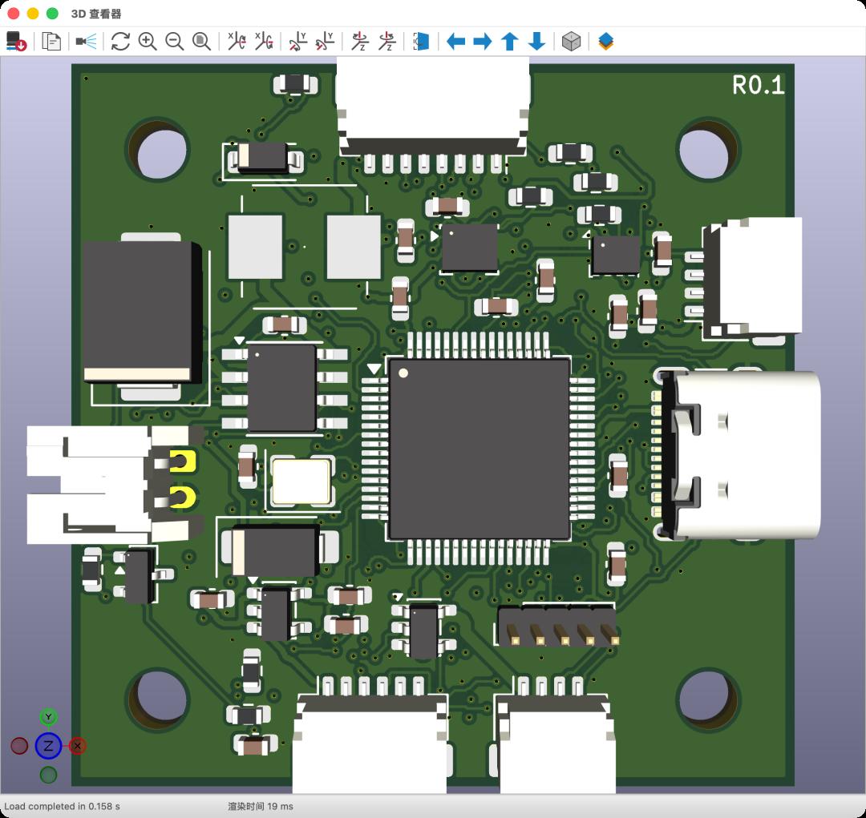The image size is (866, 818).
Task: Pan the board left with blue arrow
Action: click(x=455, y=42)
